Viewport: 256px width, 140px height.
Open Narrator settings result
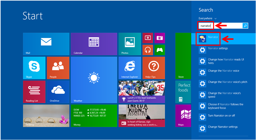tap(224, 50)
